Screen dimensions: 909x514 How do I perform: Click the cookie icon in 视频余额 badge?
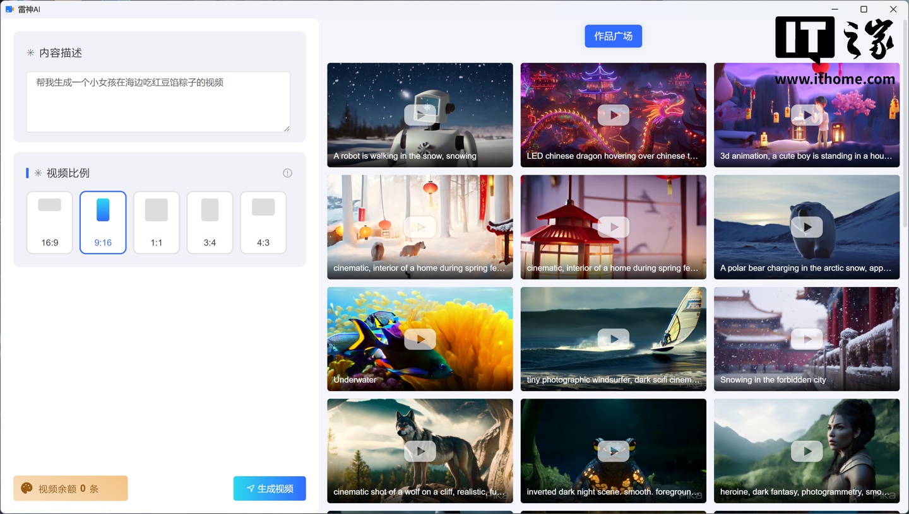coord(27,488)
